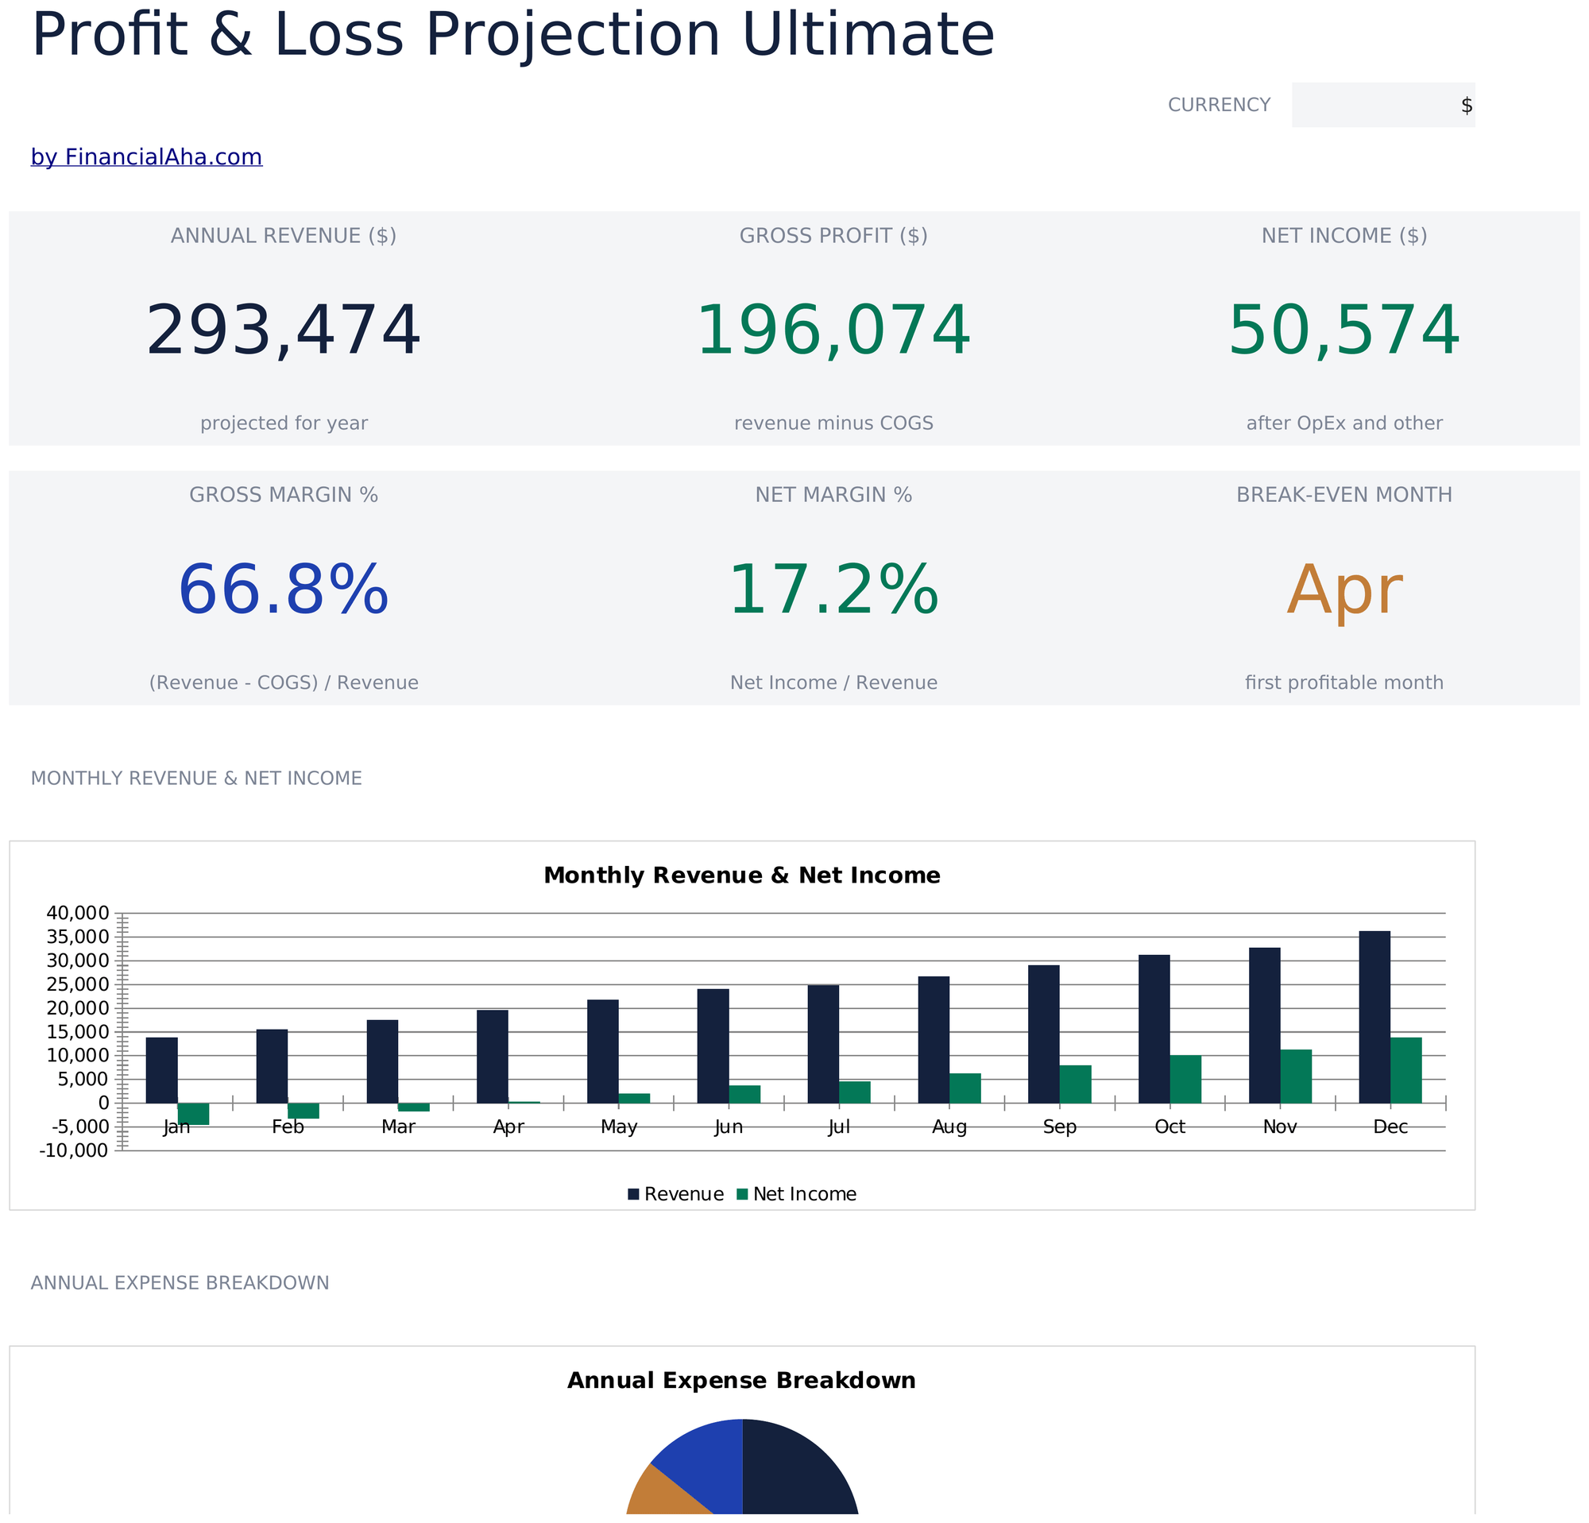Click the Revenue legend swatch
The width and height of the screenshot is (1589, 1523).
pyautogui.click(x=634, y=1194)
